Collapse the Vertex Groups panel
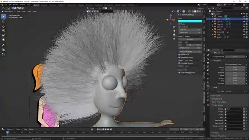Image resolution: width=249 pixels, height=140 pixels. coord(217,105)
